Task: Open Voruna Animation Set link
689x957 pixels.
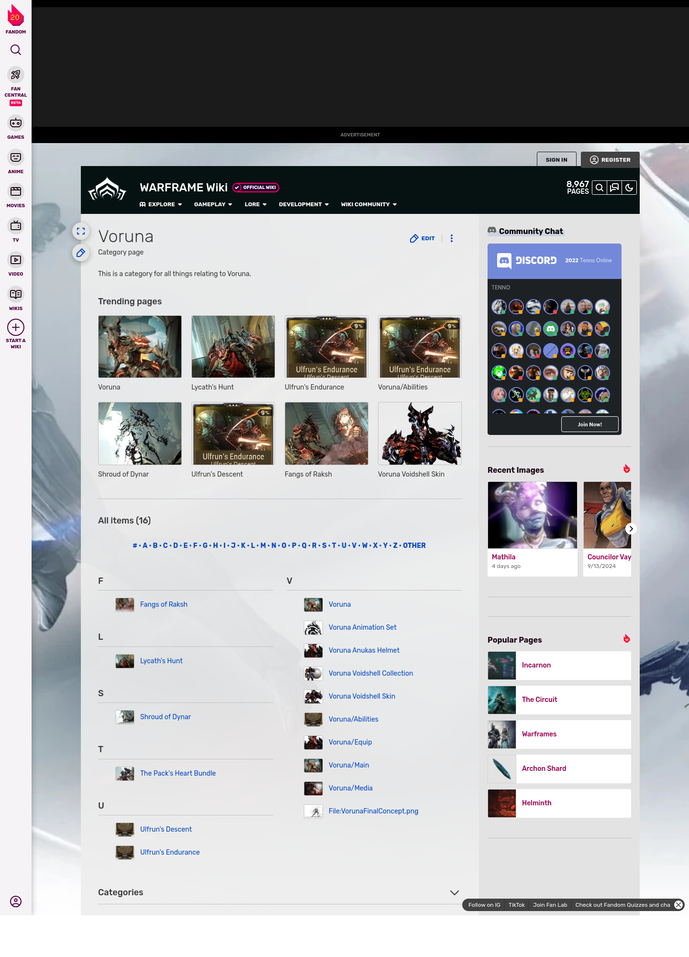Action: (x=363, y=627)
